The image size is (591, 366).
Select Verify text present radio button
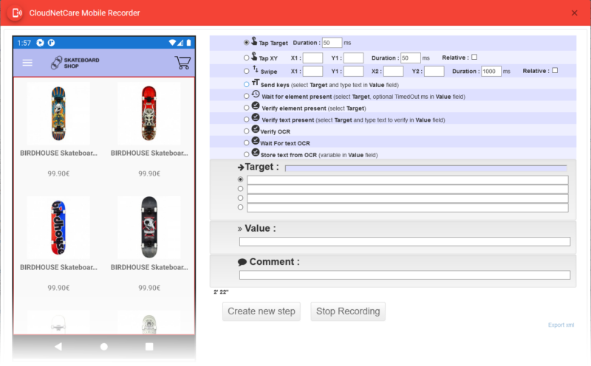tap(246, 120)
